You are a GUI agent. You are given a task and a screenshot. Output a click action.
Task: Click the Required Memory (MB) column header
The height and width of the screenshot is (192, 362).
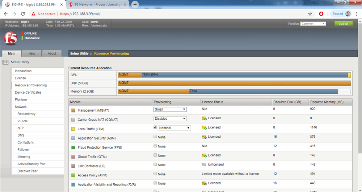pyautogui.click(x=331, y=102)
